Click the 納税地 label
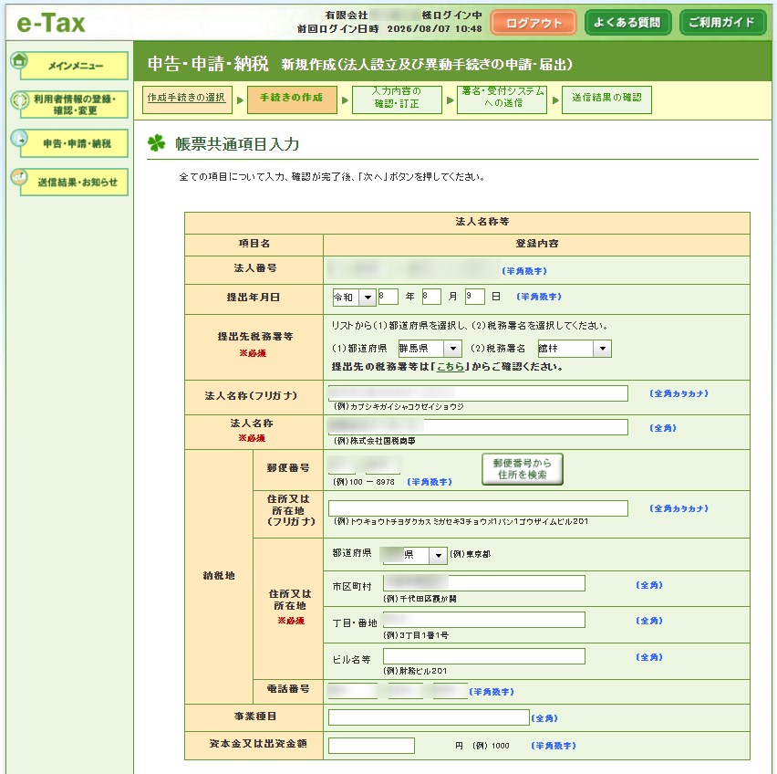This screenshot has width=777, height=774. [219, 576]
